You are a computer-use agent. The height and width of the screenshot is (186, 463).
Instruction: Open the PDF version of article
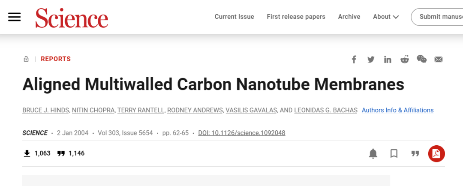436,153
